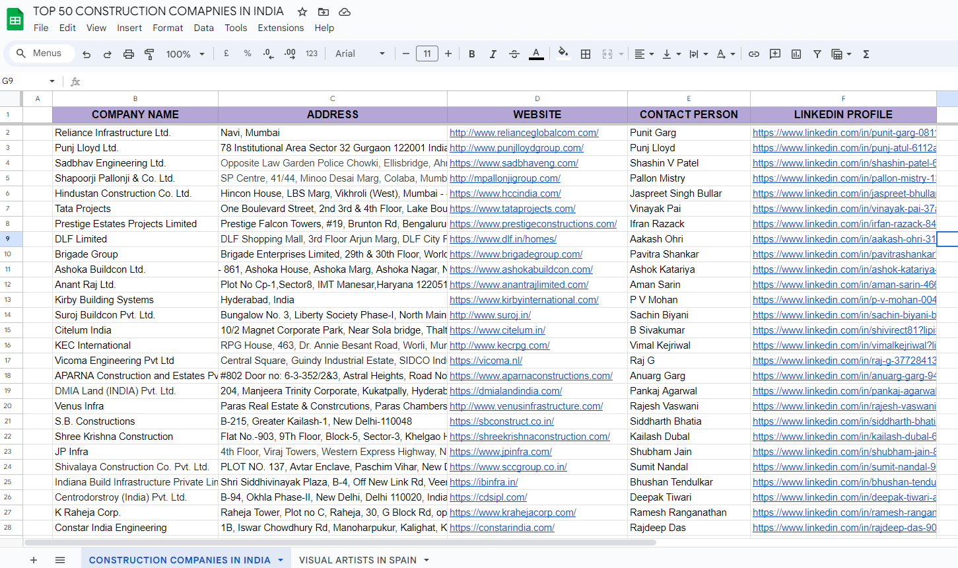Open the Help menu
Screen dimensions: 958x568
pos(324,28)
